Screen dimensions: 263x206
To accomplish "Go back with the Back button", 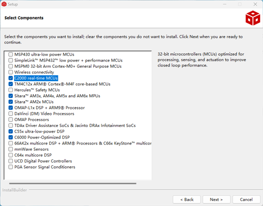I will tap(187, 200).
